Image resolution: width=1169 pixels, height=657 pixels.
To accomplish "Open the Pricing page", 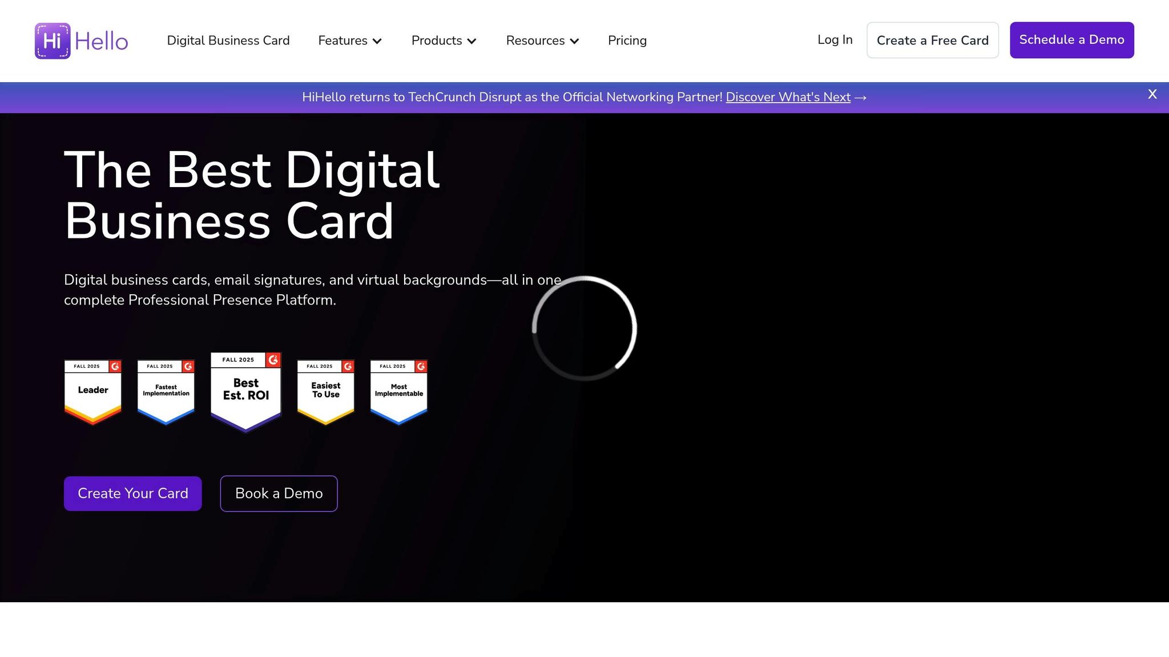I will pyautogui.click(x=627, y=40).
